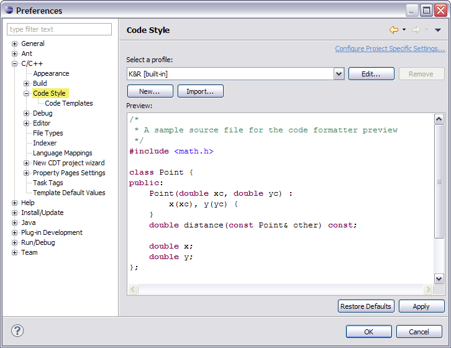This screenshot has width=451, height=348.
Task: Expand the Java tree node
Action: click(x=14, y=223)
